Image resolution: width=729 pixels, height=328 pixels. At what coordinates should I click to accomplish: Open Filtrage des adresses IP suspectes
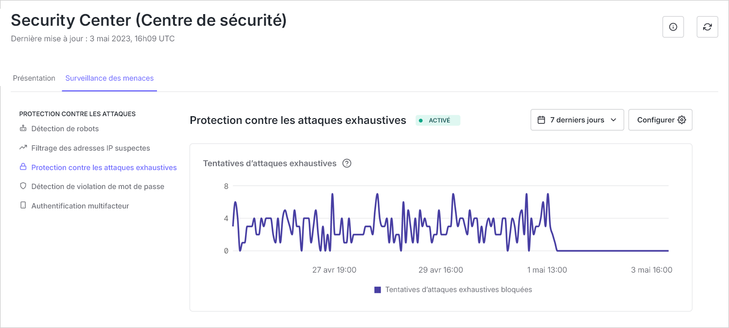click(x=91, y=148)
